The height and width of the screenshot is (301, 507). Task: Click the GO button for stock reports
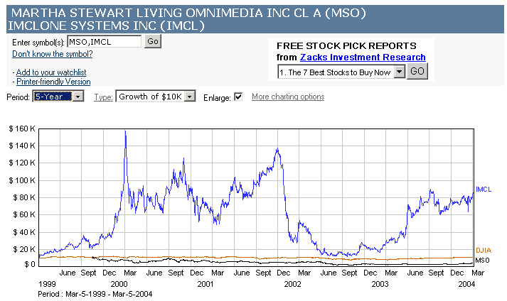coord(417,72)
